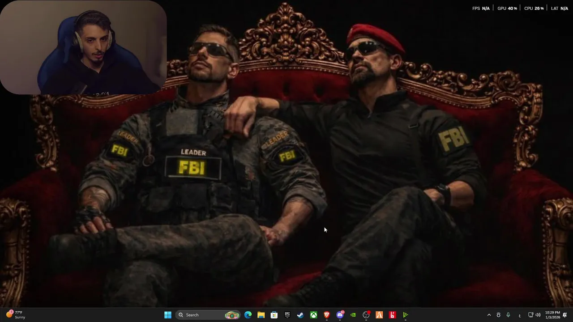This screenshot has width=573, height=322.
Task: Open the Xbox app from the taskbar
Action: 314,315
